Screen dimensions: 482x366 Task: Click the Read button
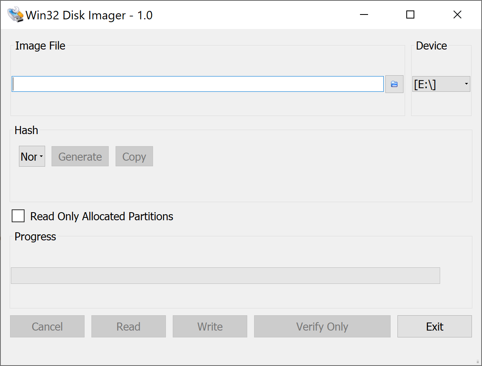128,327
